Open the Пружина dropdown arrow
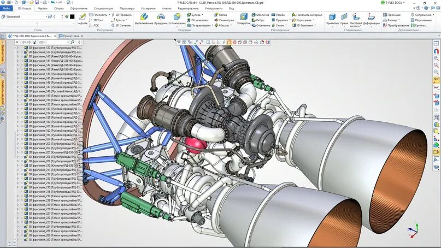The height and width of the screenshot is (248, 441). [290, 20]
